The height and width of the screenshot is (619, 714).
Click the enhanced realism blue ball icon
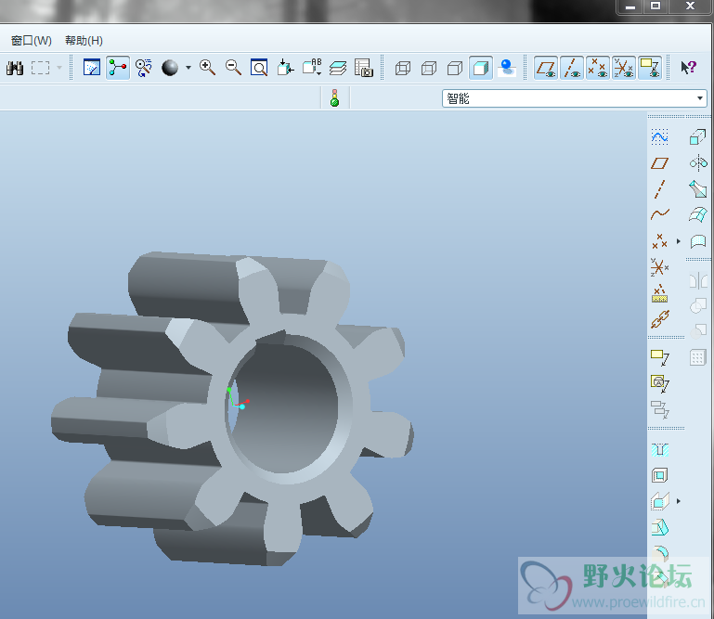[x=507, y=68]
